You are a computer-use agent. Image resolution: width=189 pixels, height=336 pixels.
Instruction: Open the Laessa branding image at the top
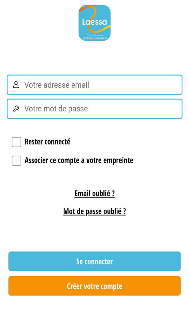[94, 23]
